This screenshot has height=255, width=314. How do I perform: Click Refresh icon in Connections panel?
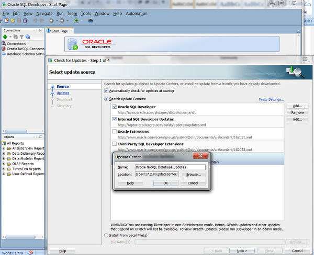[x=15, y=37]
